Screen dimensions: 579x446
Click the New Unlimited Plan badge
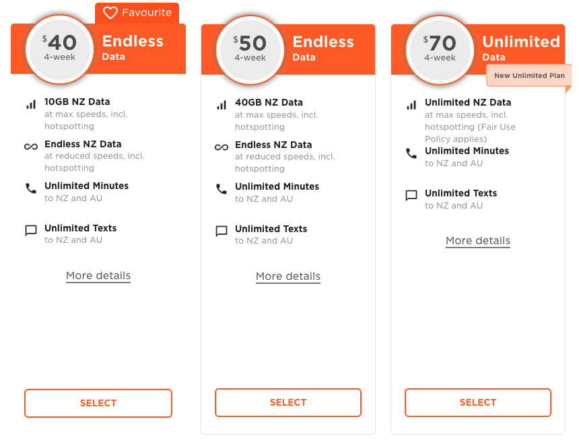coord(529,76)
